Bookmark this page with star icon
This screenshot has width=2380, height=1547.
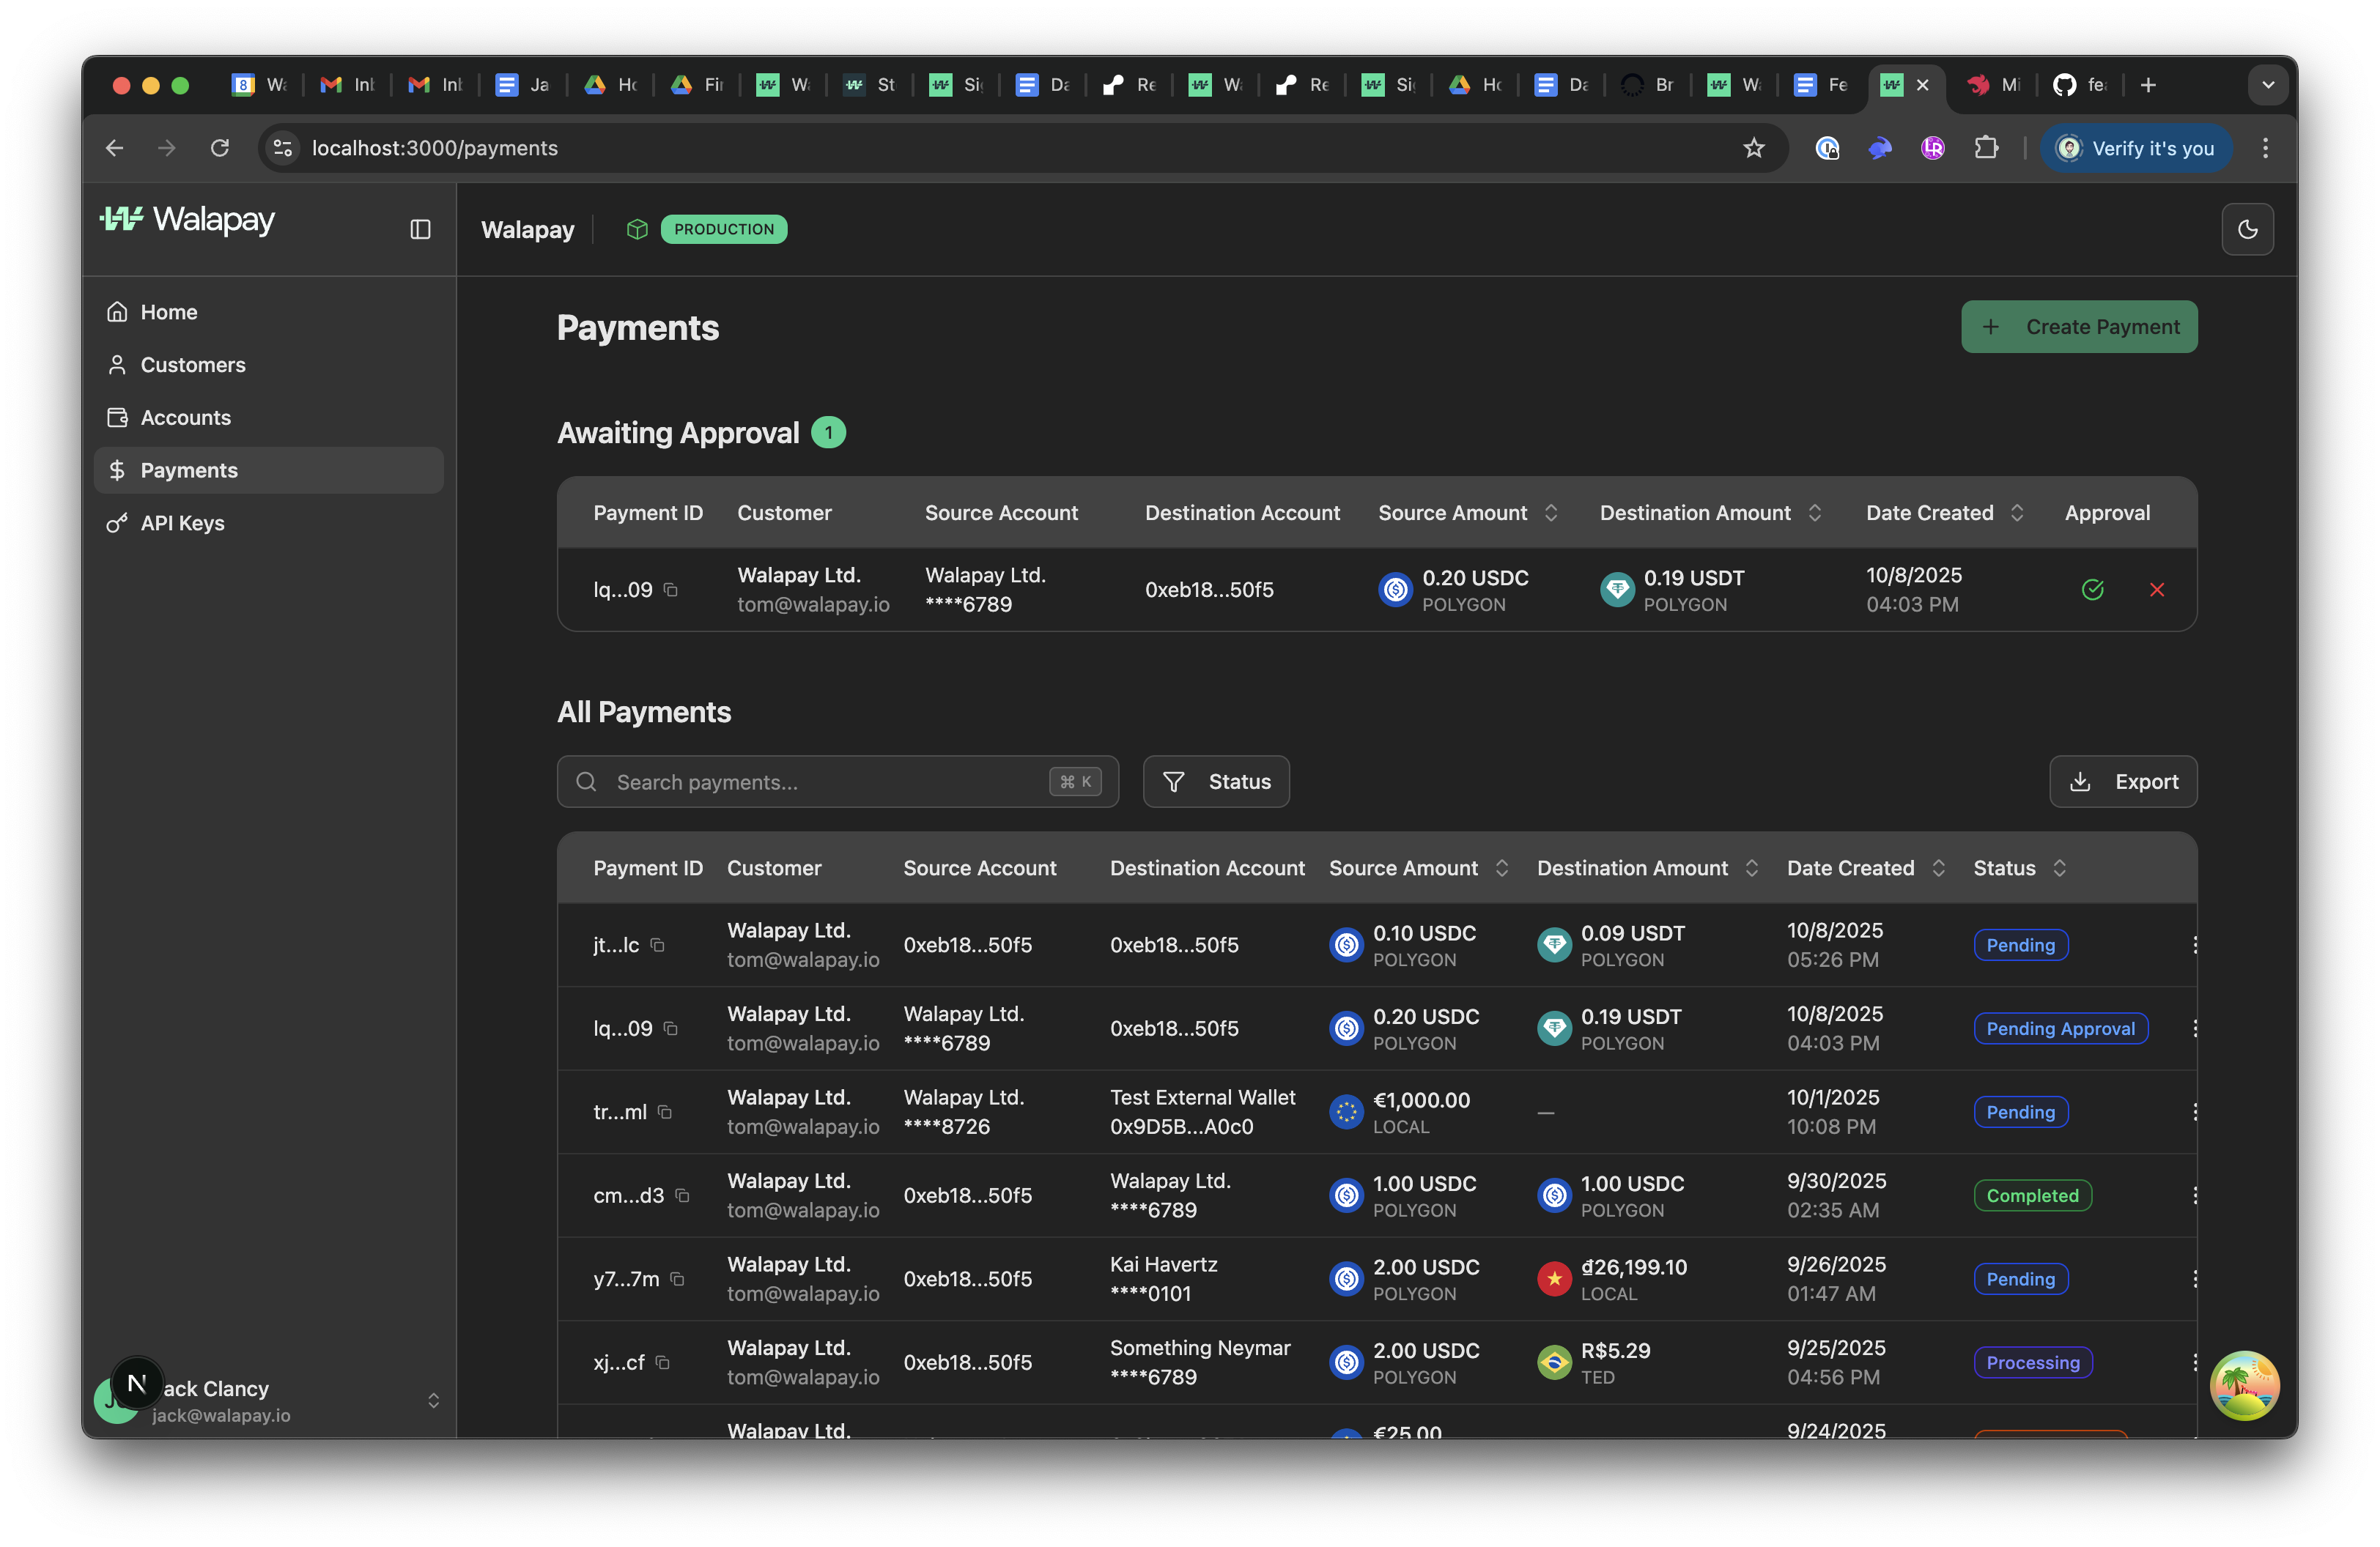pyautogui.click(x=1753, y=148)
